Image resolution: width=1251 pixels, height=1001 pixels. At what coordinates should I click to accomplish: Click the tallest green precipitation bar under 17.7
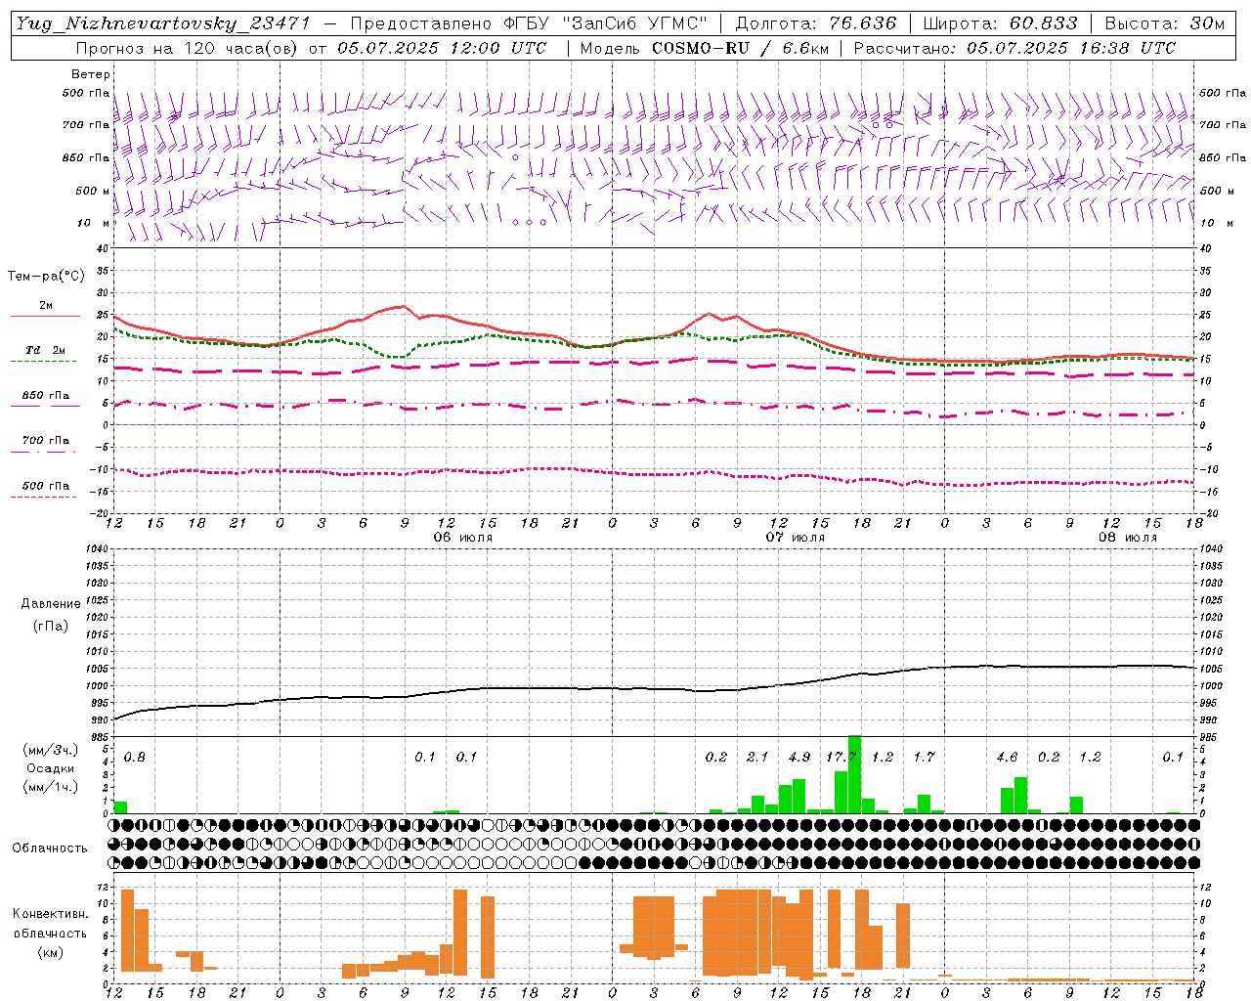[x=854, y=774]
